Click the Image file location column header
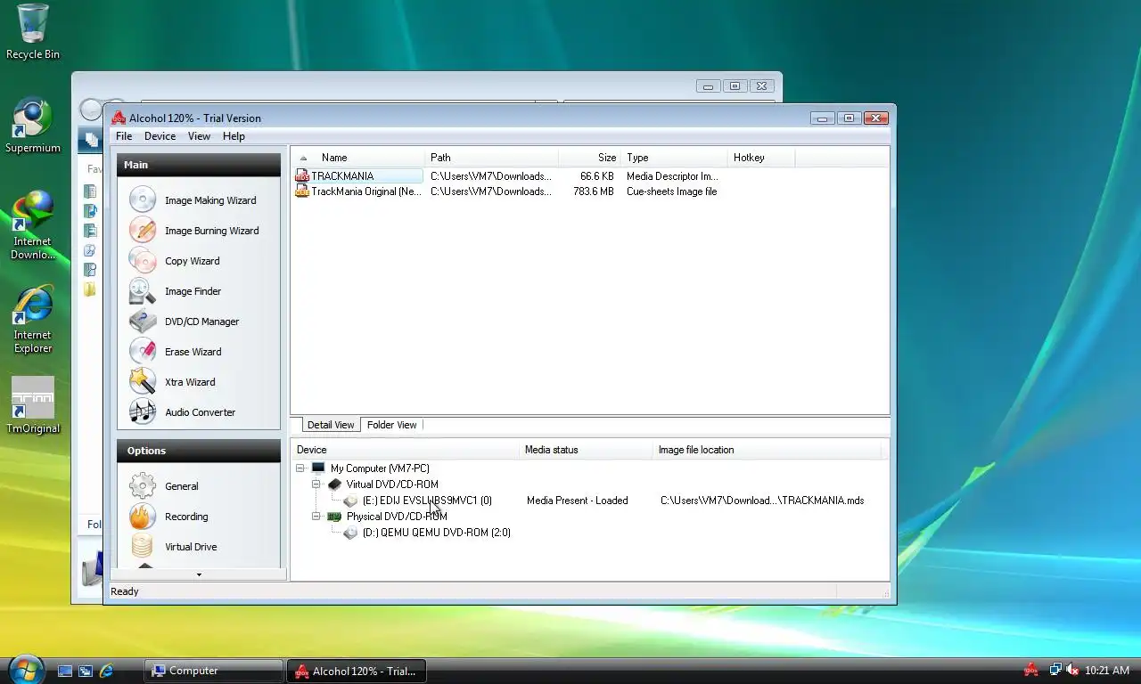 pos(767,450)
